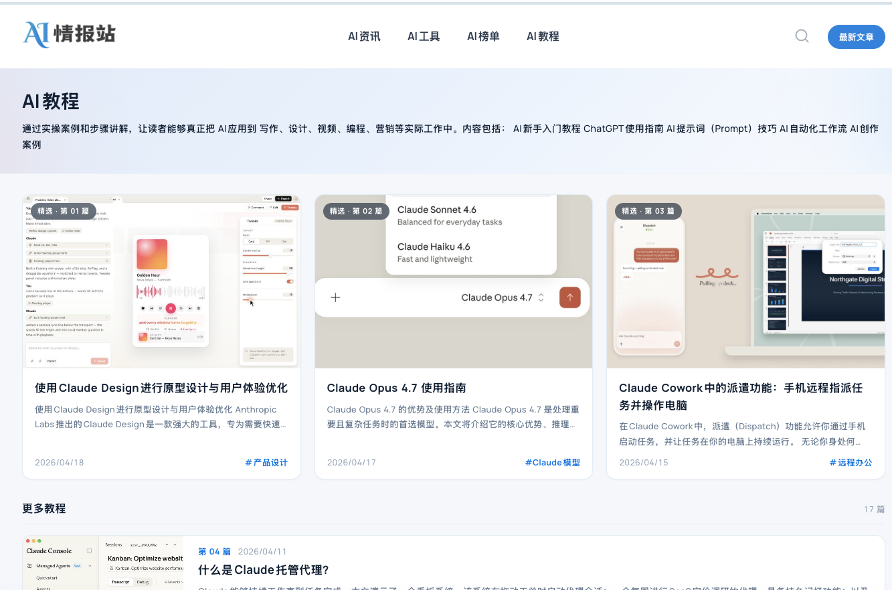Select the shuffle icon below the karaoke lyrics
The height and width of the screenshot is (590, 892).
click(x=147, y=329)
